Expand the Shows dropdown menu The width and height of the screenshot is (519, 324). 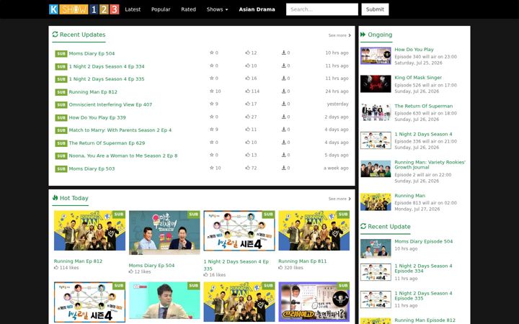point(217,9)
